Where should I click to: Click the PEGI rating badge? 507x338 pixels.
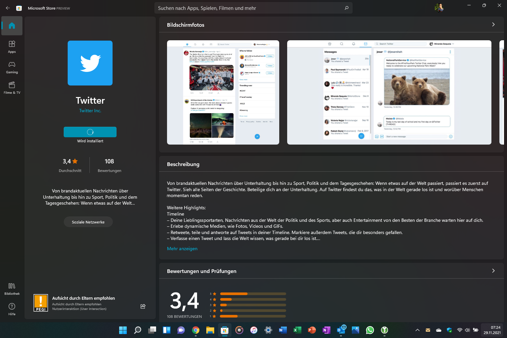coord(41,303)
